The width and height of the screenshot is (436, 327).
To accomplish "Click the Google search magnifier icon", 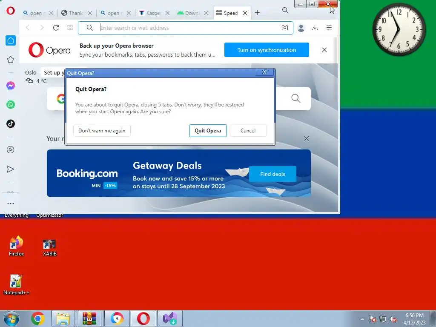I will pyautogui.click(x=296, y=98).
